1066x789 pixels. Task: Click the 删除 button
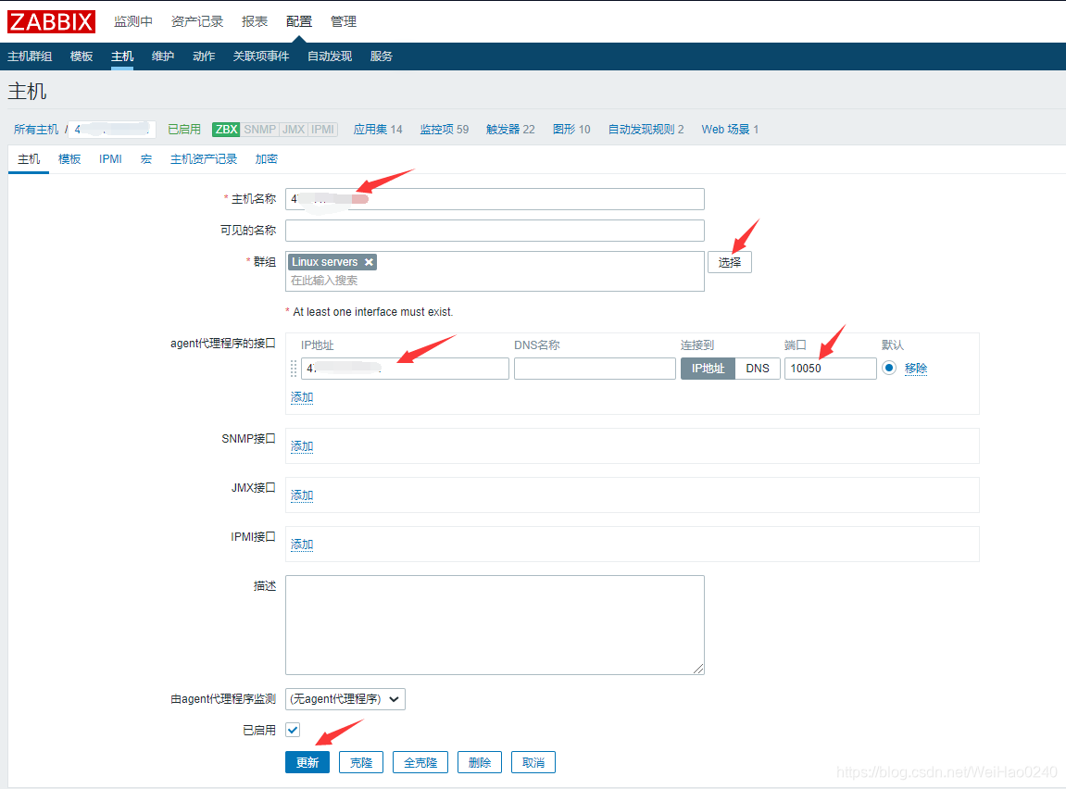coord(480,762)
